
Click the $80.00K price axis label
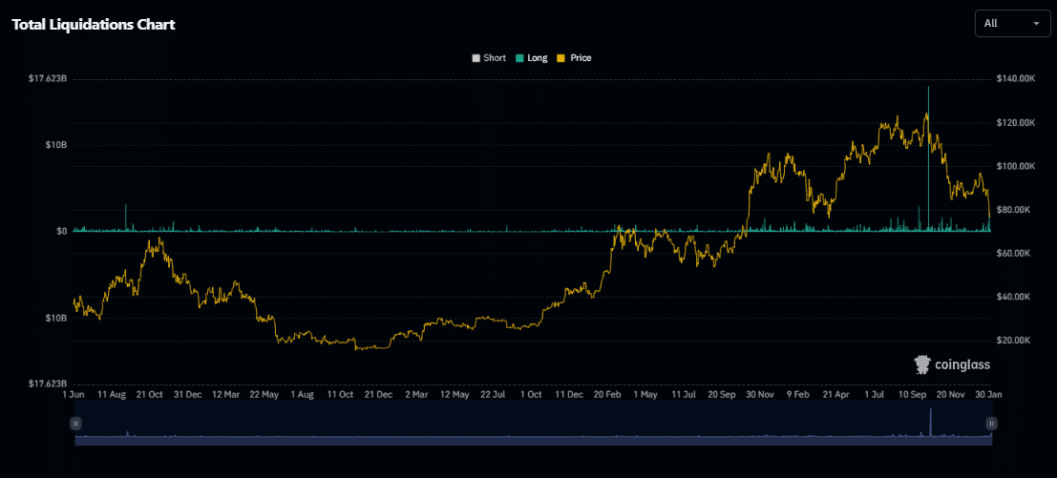1013,210
